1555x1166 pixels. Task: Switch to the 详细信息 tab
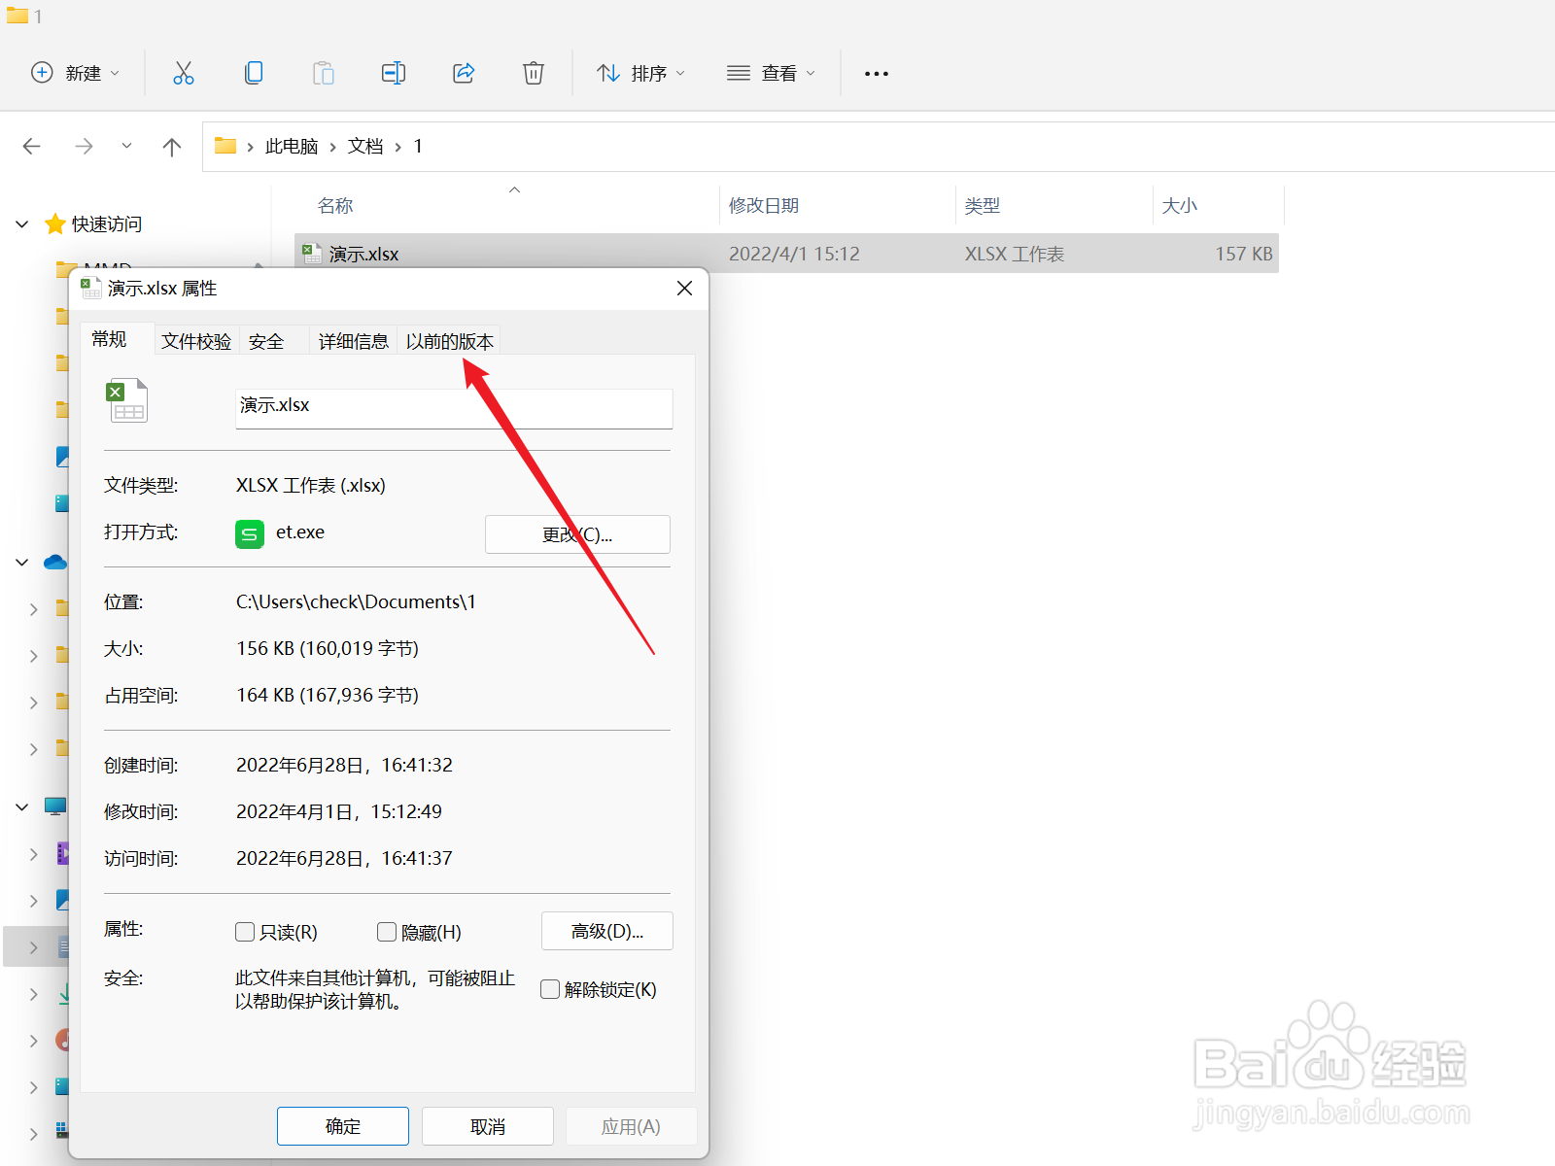pos(353,340)
